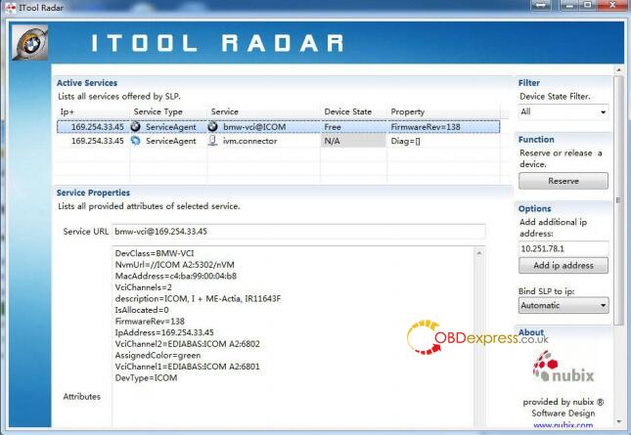The width and height of the screenshot is (631, 435).
Task: Click the BMW icon beside bmw-vci@ICOM
Action: tap(213, 127)
